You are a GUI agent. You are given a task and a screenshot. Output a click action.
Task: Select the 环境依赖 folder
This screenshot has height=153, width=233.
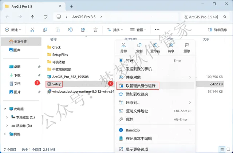coord(56,62)
